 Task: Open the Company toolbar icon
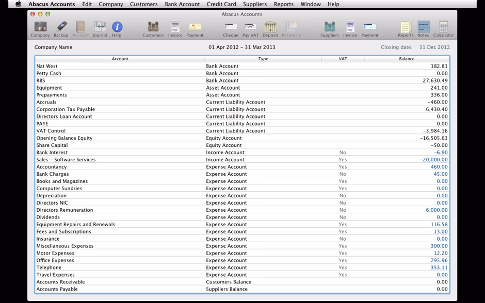(40, 28)
